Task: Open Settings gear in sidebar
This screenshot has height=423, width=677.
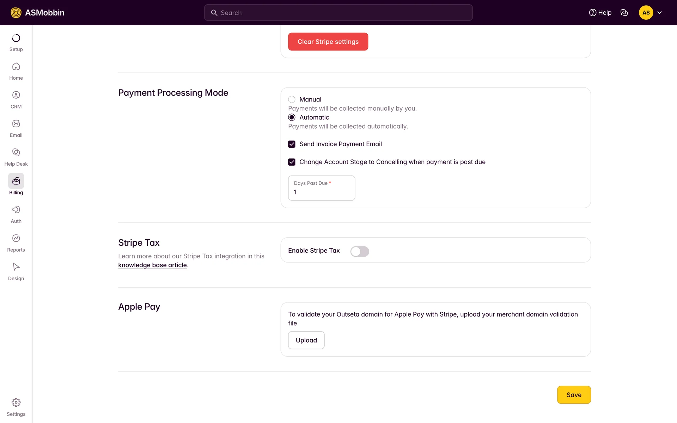Action: pyautogui.click(x=16, y=403)
